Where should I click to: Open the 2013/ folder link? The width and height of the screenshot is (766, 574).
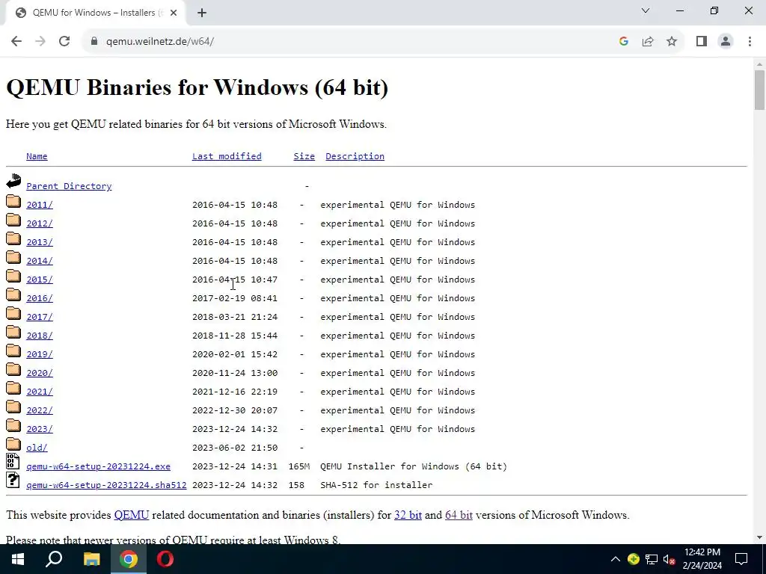[x=40, y=242]
